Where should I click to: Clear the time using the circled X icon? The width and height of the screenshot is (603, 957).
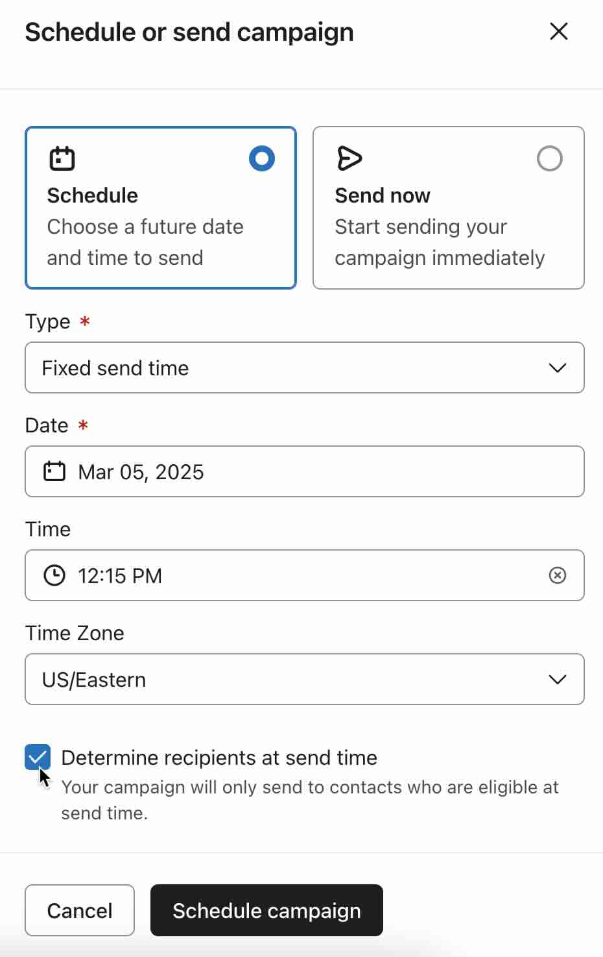click(x=558, y=575)
